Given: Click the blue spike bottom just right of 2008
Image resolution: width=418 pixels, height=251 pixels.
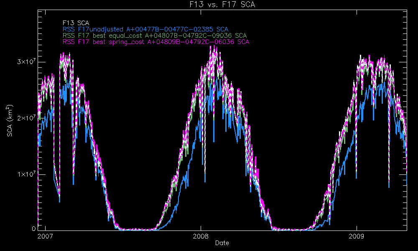Looking at the screenshot, I should [x=205, y=182].
